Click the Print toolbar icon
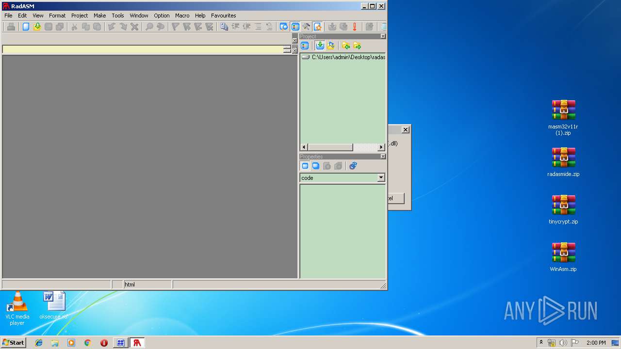Viewport: 621px width, 349px height. coord(11,27)
